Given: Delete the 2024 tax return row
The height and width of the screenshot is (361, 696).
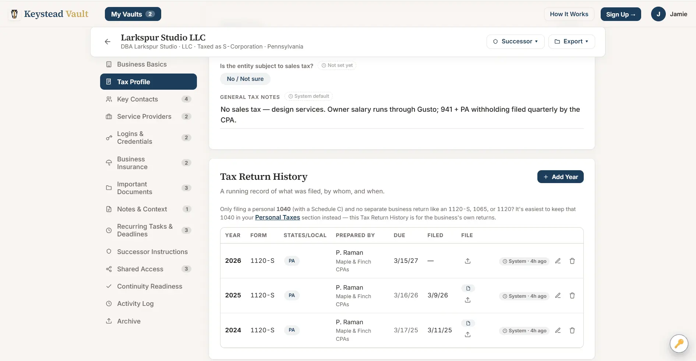Looking at the screenshot, I should coord(572,330).
